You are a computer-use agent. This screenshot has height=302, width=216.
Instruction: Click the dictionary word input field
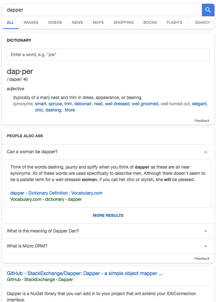(108, 55)
